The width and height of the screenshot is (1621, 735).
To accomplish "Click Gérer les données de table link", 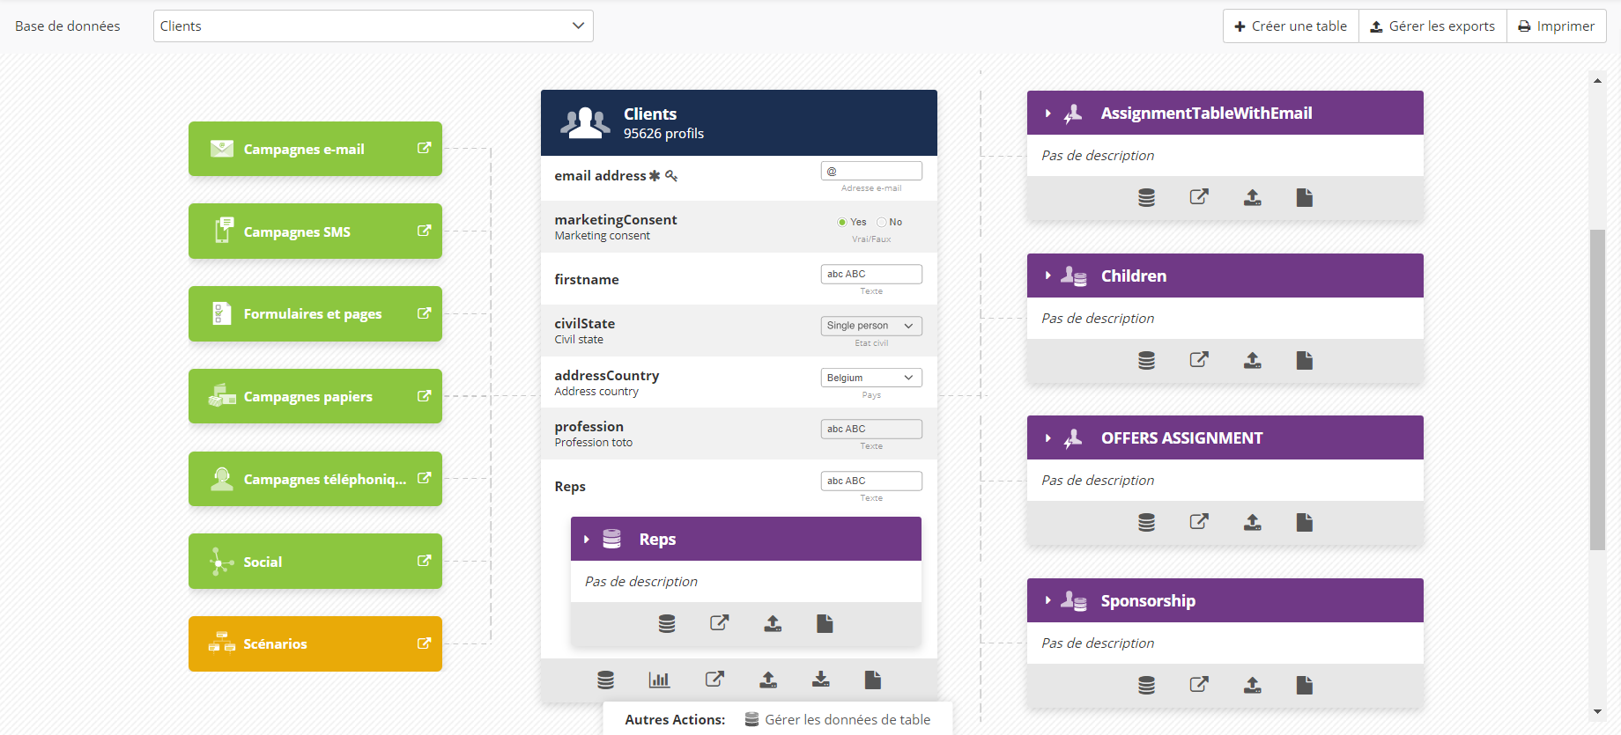I will pos(847,719).
